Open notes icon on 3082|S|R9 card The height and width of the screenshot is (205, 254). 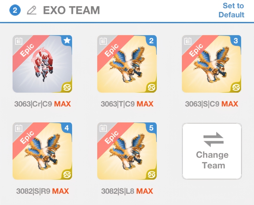tap(19, 129)
